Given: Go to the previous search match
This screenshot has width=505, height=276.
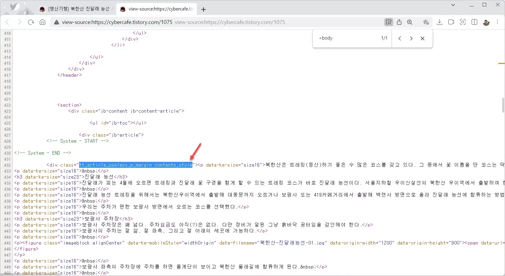Looking at the screenshot, I should pyautogui.click(x=400, y=38).
